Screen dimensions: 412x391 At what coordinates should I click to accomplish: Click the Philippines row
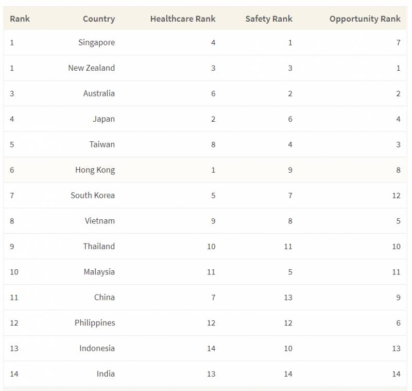click(94, 323)
